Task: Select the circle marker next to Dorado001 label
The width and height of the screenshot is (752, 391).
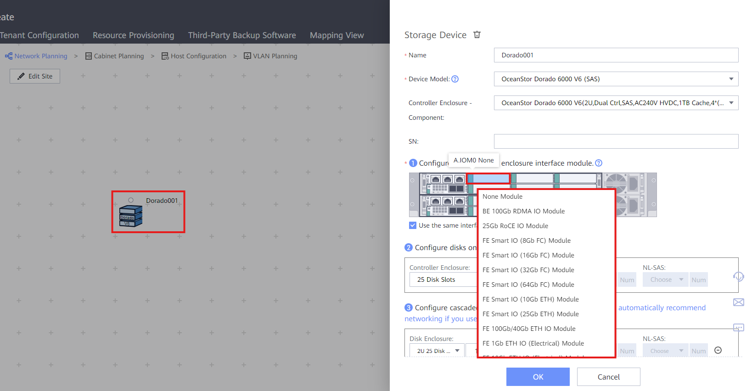Action: point(131,200)
